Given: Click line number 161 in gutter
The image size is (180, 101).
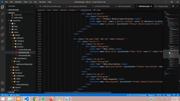Looking at the screenshot, I should (x=39, y=52).
